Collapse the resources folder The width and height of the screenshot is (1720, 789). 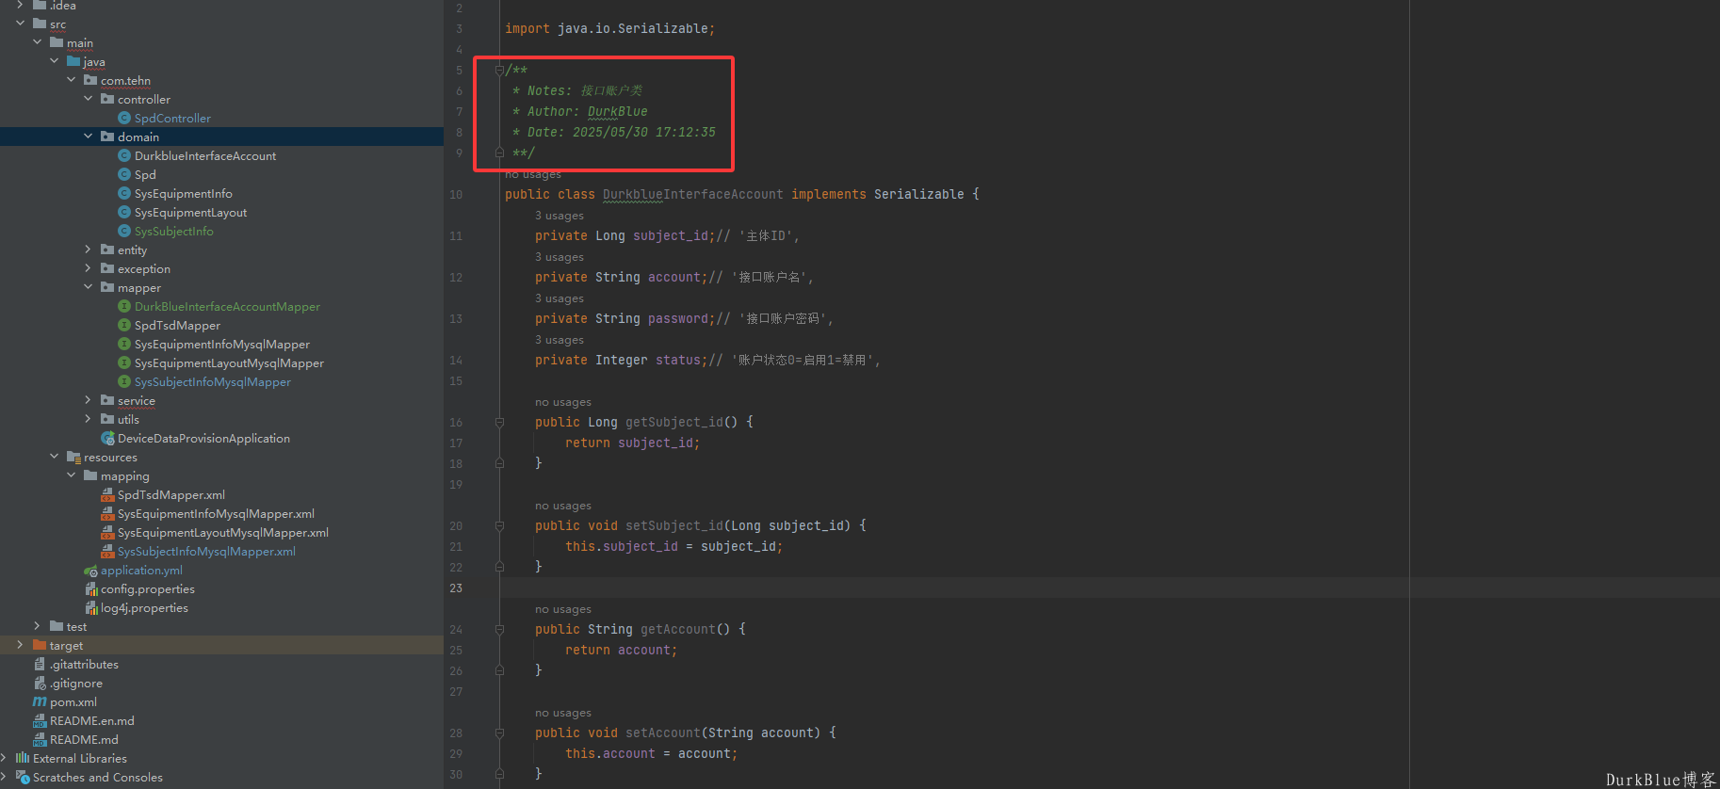(x=54, y=457)
